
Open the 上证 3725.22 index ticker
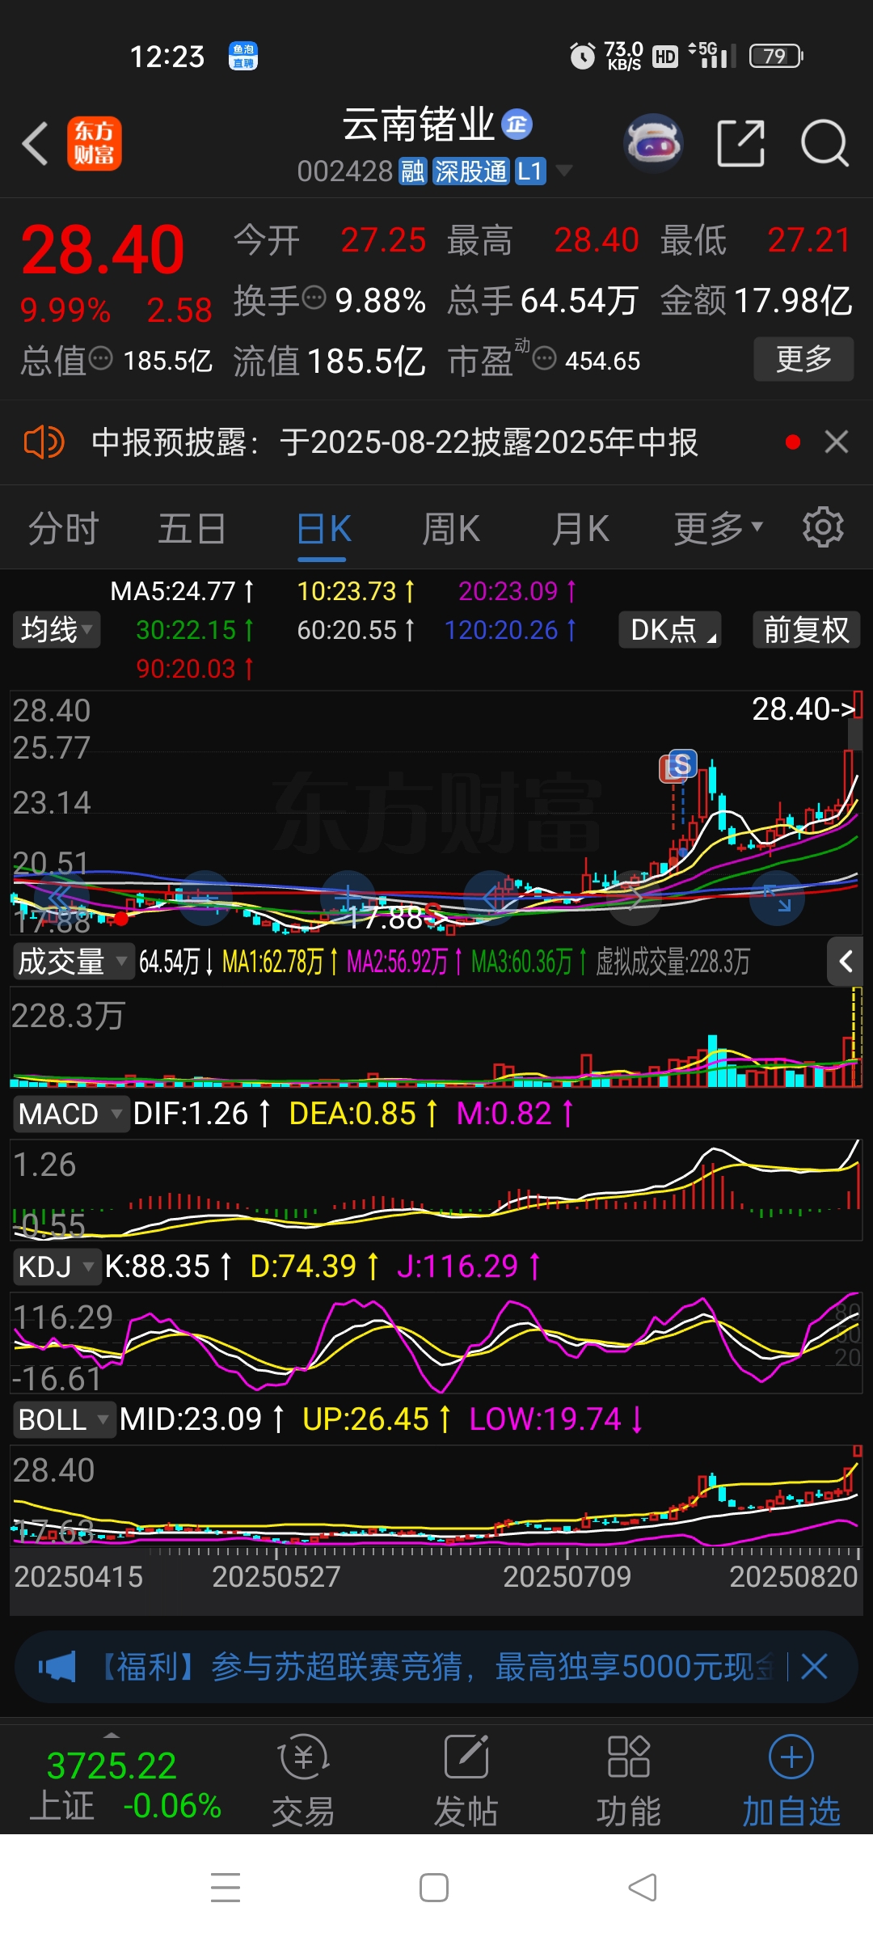click(x=125, y=1785)
